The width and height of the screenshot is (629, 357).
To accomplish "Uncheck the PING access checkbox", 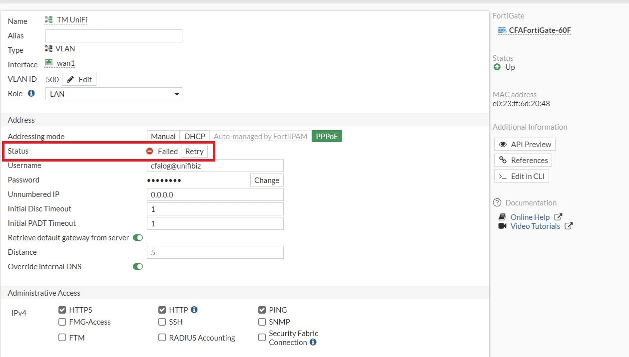I will pyautogui.click(x=262, y=310).
